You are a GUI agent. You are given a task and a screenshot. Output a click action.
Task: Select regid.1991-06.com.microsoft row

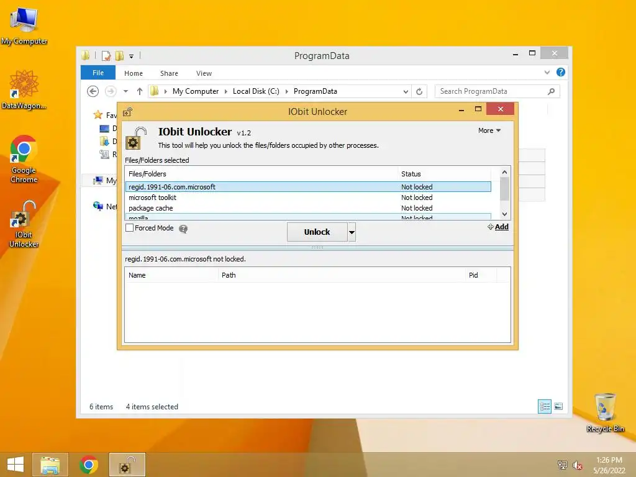[x=308, y=187]
